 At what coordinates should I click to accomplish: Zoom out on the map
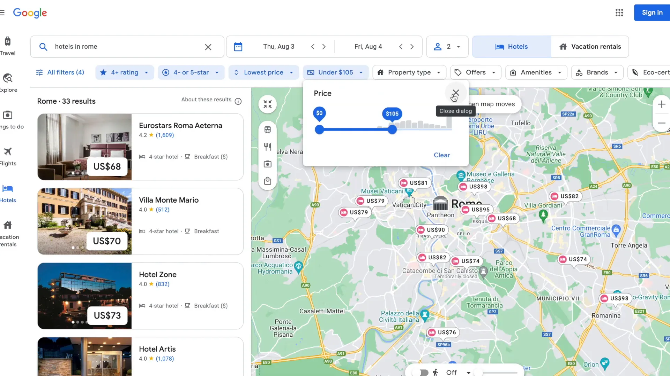point(661,123)
